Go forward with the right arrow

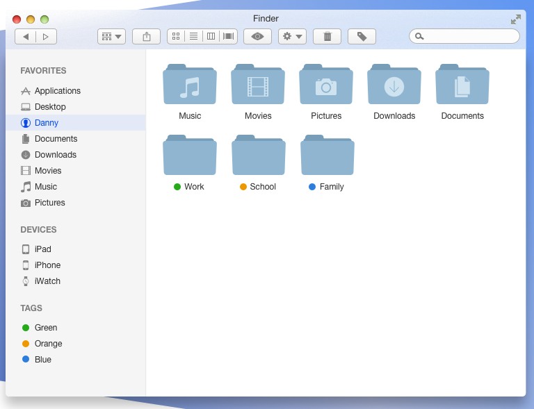(x=46, y=36)
